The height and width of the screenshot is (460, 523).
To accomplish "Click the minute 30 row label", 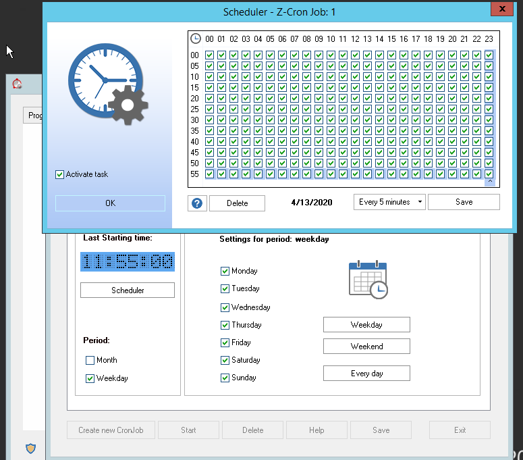I will 194,120.
